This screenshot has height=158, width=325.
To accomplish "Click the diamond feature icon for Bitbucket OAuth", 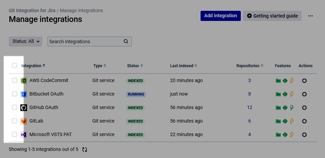I will [x=285, y=94].
